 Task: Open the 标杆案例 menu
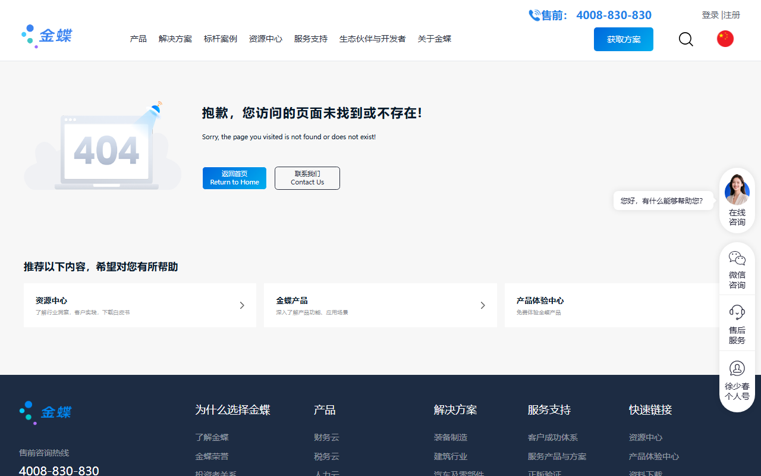[x=220, y=39]
